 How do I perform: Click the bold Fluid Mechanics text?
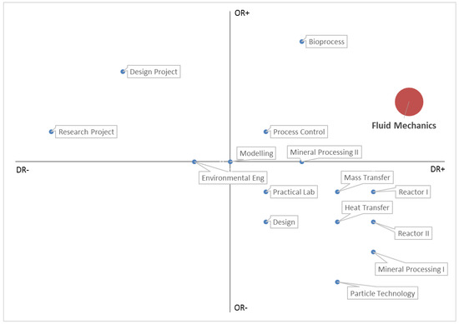pyautogui.click(x=404, y=125)
